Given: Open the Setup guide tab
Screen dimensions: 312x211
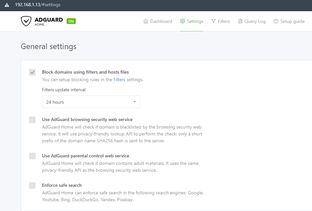Looking at the screenshot, I should 289,21.
